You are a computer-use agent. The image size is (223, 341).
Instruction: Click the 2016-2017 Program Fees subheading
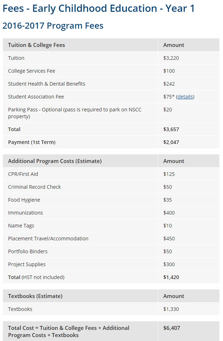click(x=53, y=26)
